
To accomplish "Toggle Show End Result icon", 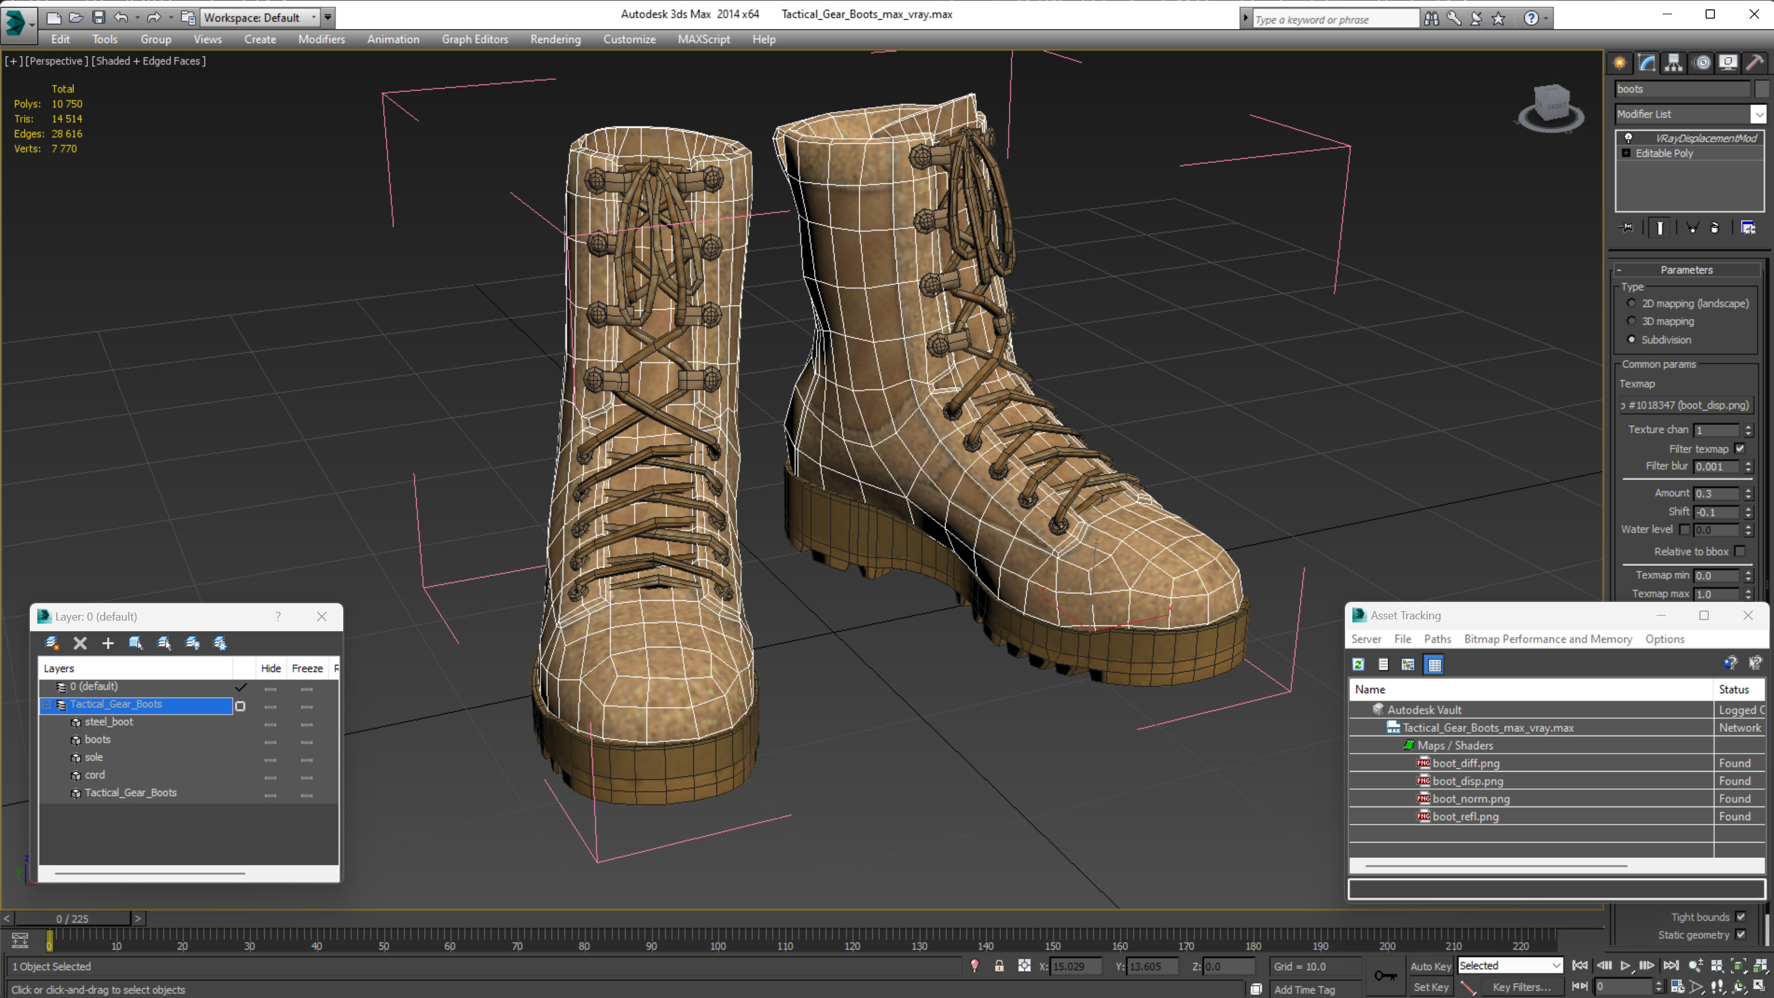I will click(x=1660, y=228).
